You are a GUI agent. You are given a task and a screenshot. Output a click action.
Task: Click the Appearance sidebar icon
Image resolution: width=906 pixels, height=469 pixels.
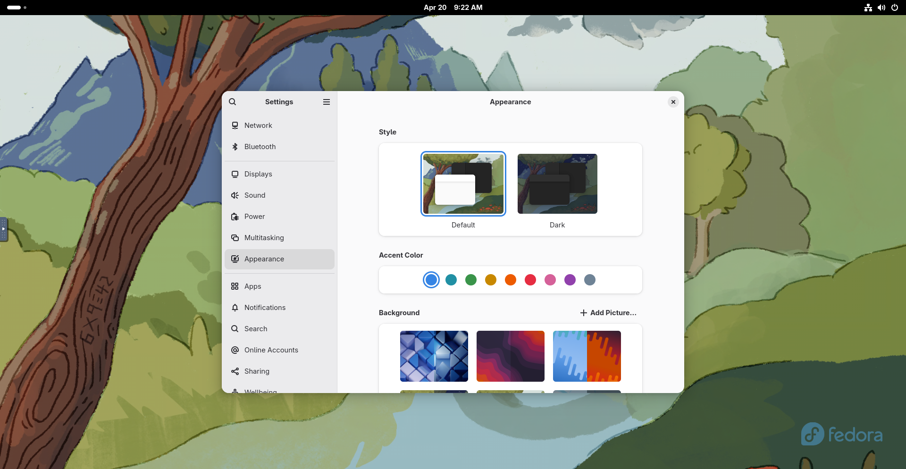click(235, 259)
